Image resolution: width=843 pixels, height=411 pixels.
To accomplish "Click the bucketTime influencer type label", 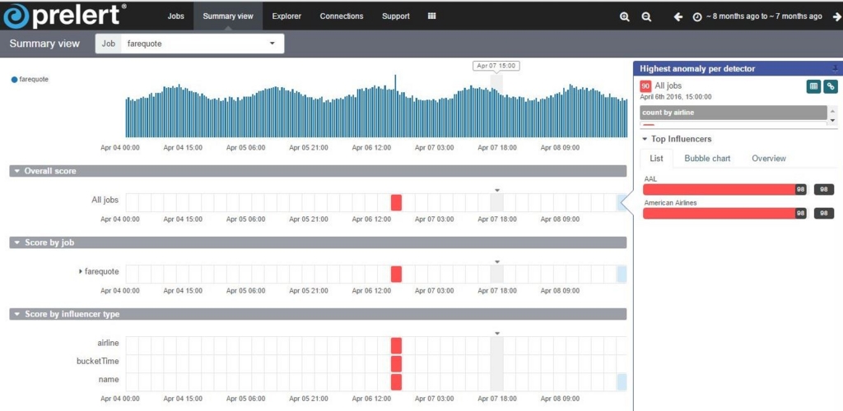I will pyautogui.click(x=98, y=361).
